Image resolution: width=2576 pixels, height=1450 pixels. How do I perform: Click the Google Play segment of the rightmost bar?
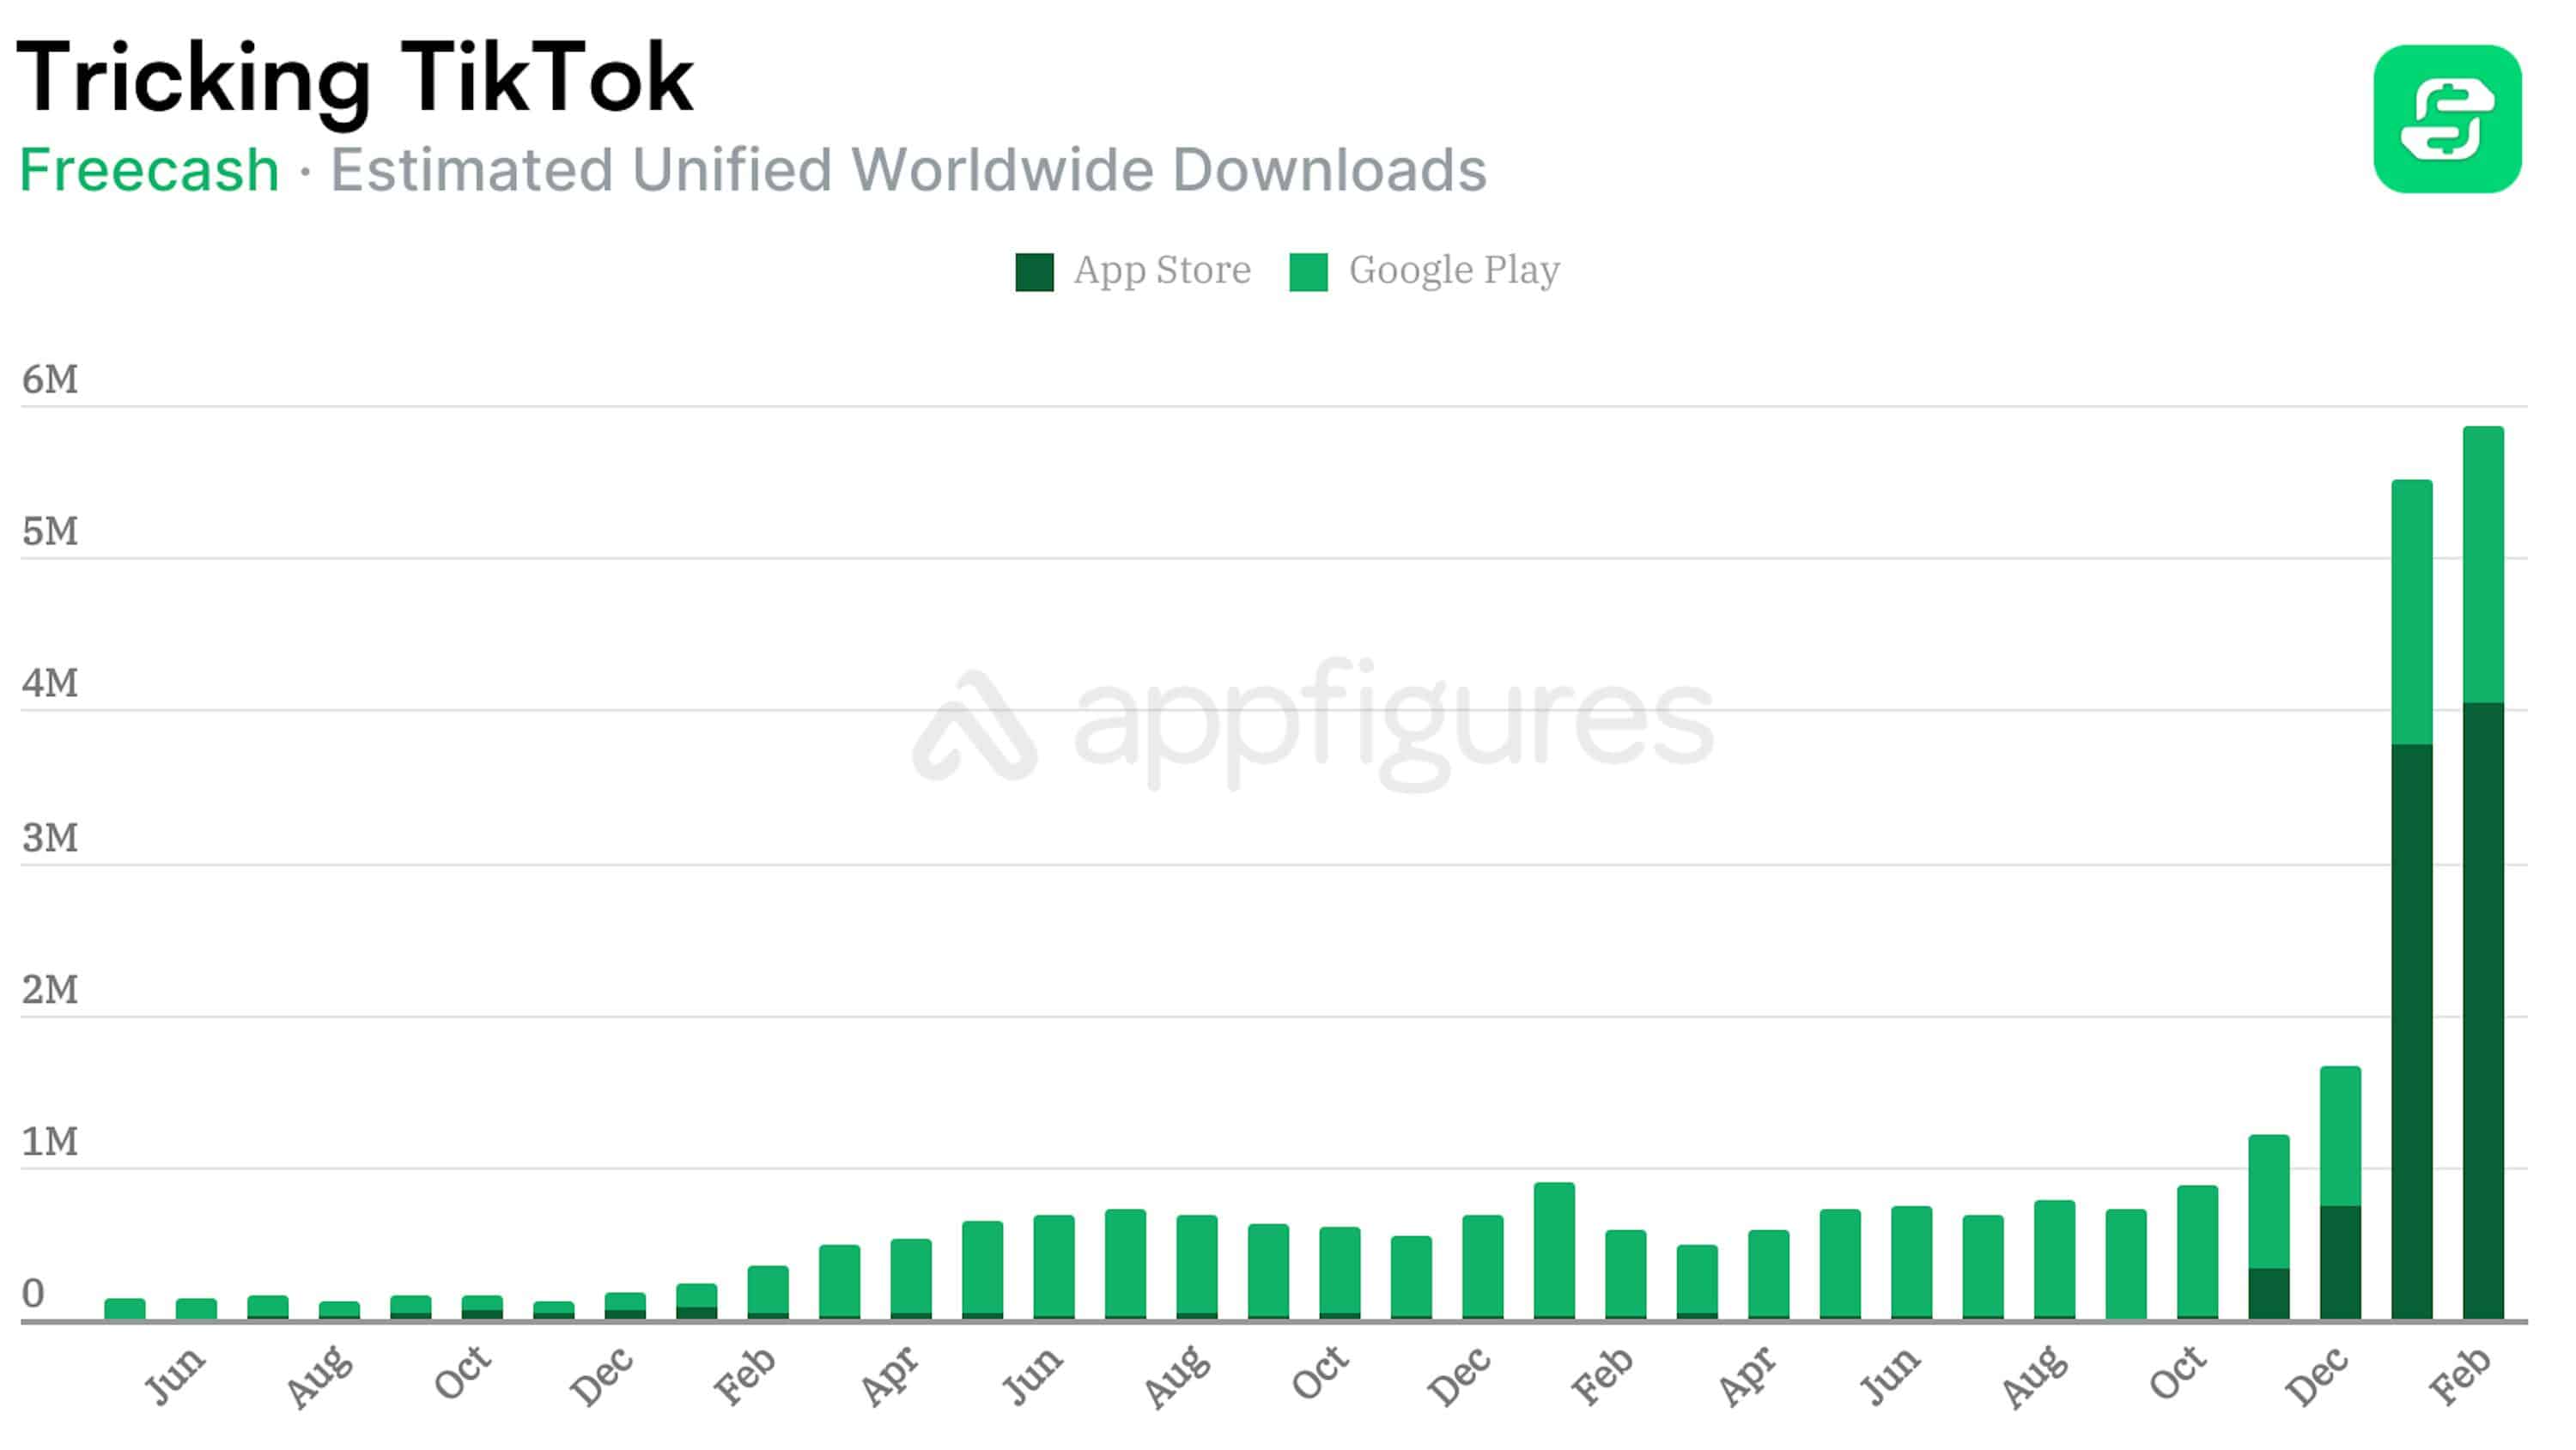(x=2482, y=565)
